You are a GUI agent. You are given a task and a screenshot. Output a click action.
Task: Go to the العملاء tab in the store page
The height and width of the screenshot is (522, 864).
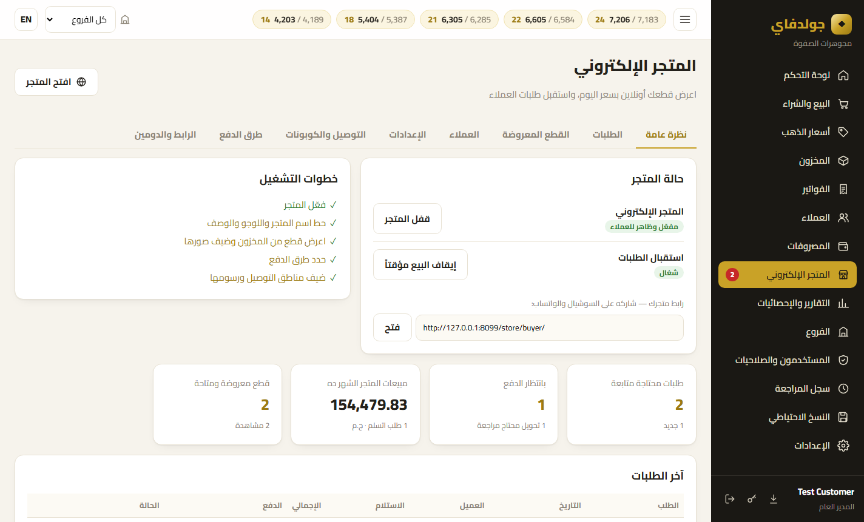pos(464,134)
